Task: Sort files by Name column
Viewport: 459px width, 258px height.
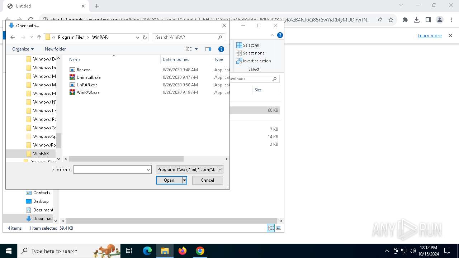Action: pos(113,59)
